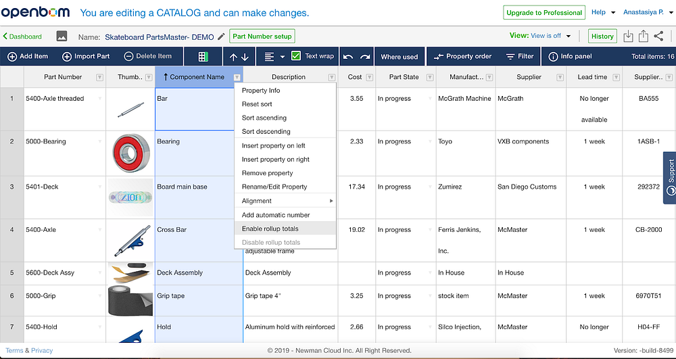
Task: Click Import Part in toolbar
Action: point(87,57)
